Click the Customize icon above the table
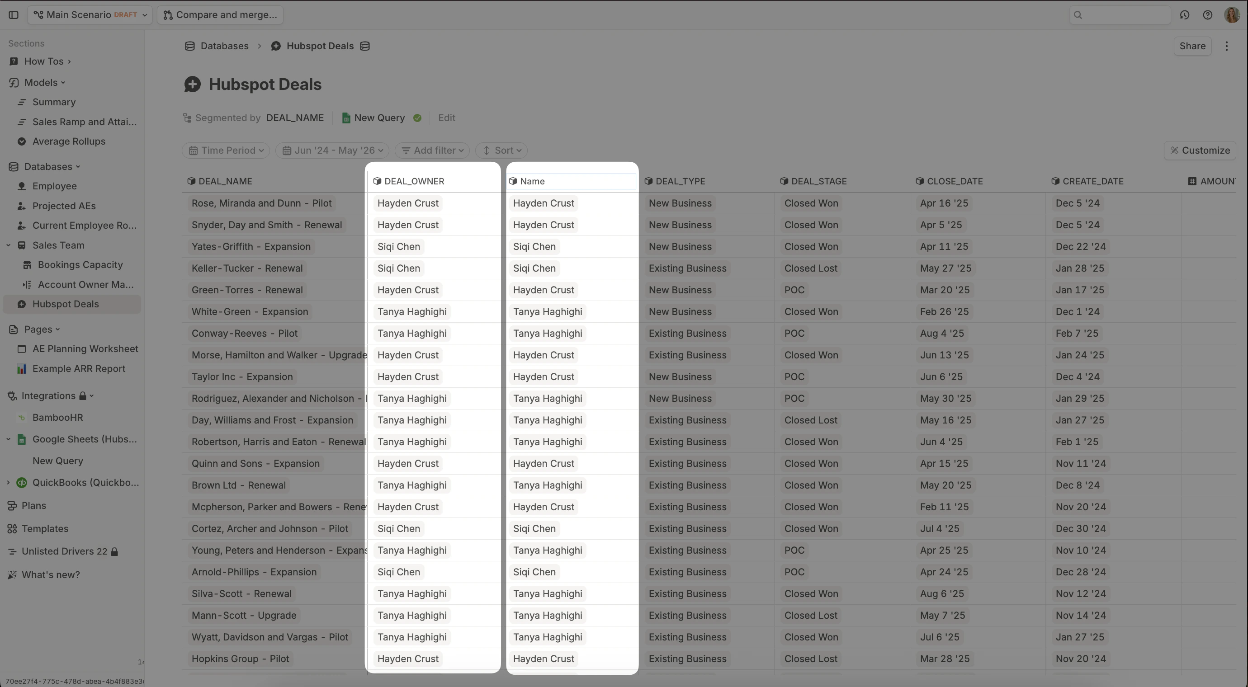The height and width of the screenshot is (687, 1248). 1174,150
